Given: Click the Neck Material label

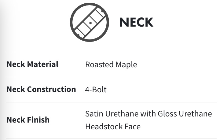Looking at the screenshot, I should [32, 64].
